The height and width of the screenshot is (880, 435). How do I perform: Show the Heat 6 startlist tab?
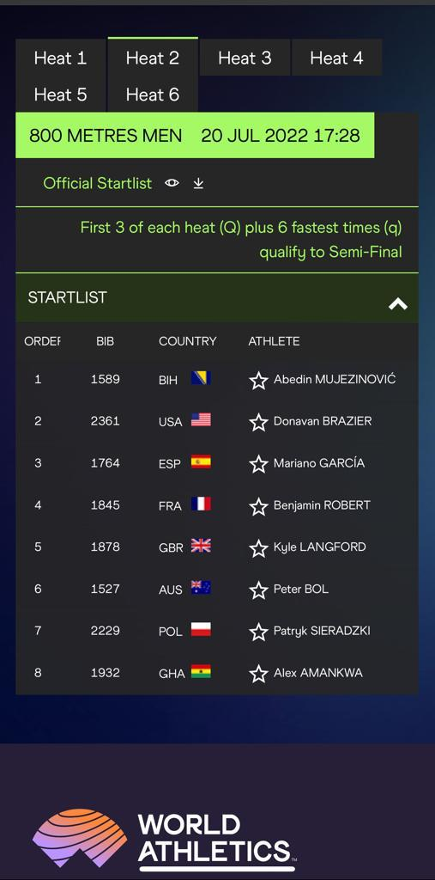coord(153,95)
